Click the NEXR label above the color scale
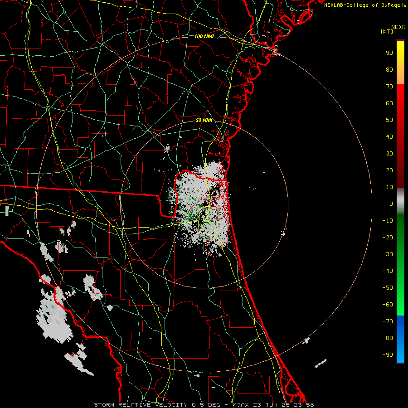The image size is (408, 408). point(398,27)
